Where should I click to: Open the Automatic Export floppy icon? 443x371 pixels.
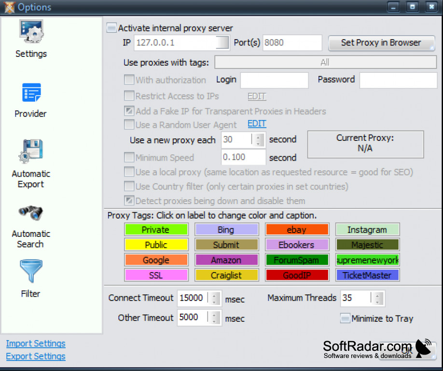pos(31,151)
